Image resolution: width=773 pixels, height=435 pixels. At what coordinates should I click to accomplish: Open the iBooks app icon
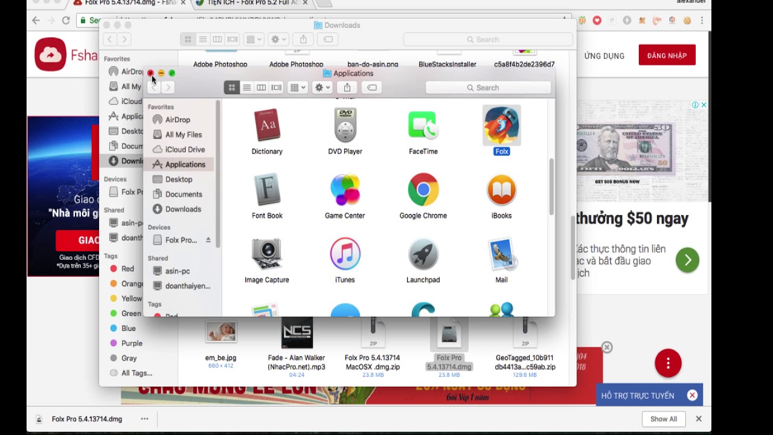[501, 190]
